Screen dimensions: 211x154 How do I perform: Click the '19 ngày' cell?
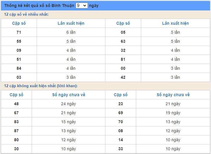tap(173, 113)
